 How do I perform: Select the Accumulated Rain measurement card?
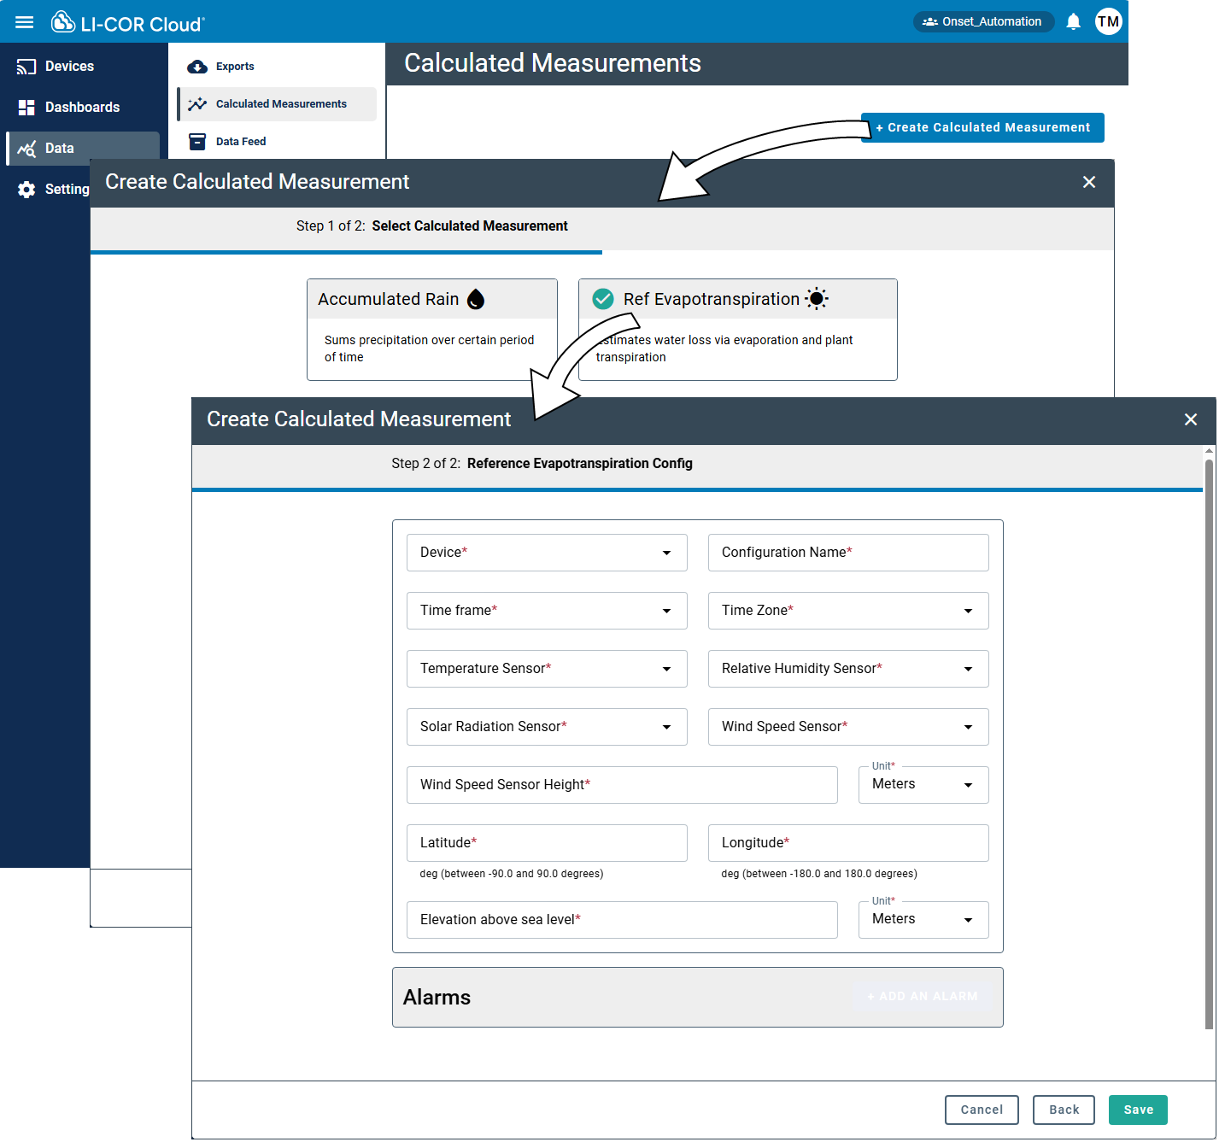coord(431,330)
